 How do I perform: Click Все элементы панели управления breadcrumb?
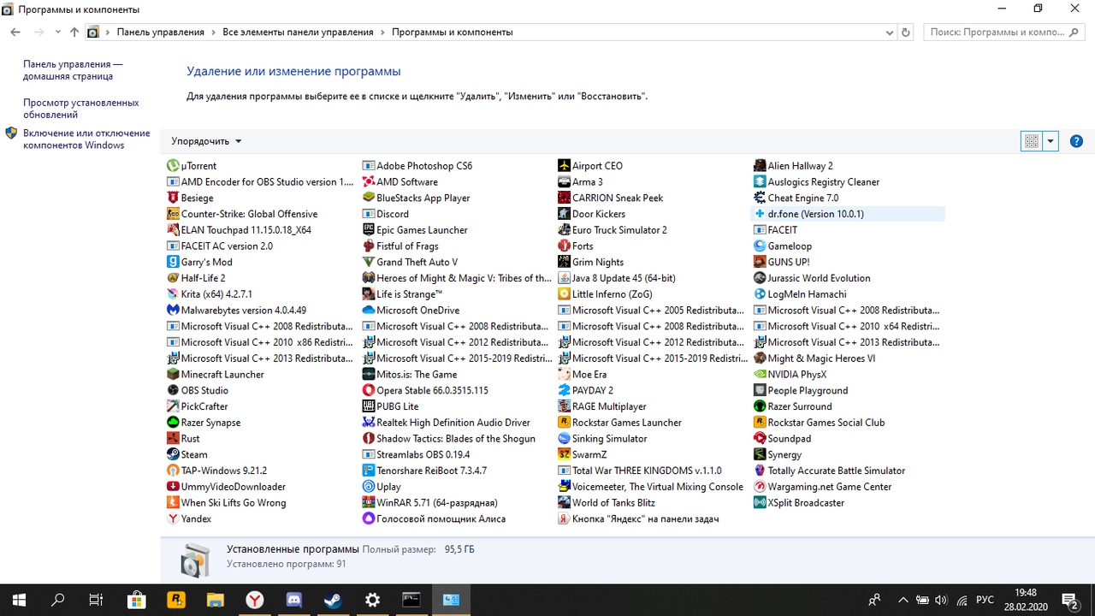(298, 33)
